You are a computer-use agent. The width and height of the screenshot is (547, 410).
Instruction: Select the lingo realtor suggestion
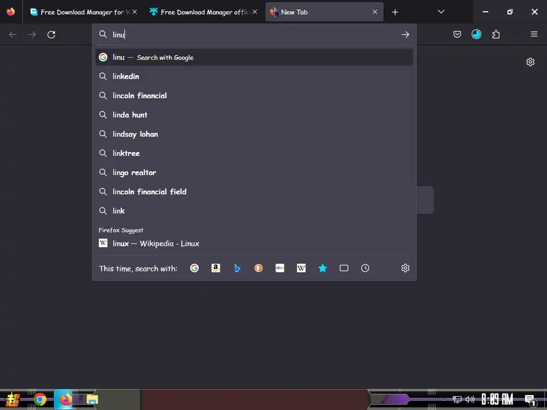pos(254,172)
